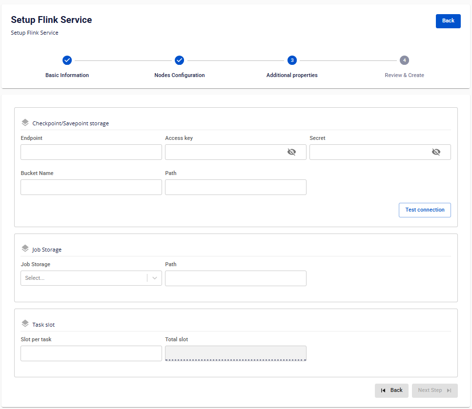Screen dimensions: 472x409
Task: Click the Nodes Configuration checkmark step icon
Action: coord(180,60)
